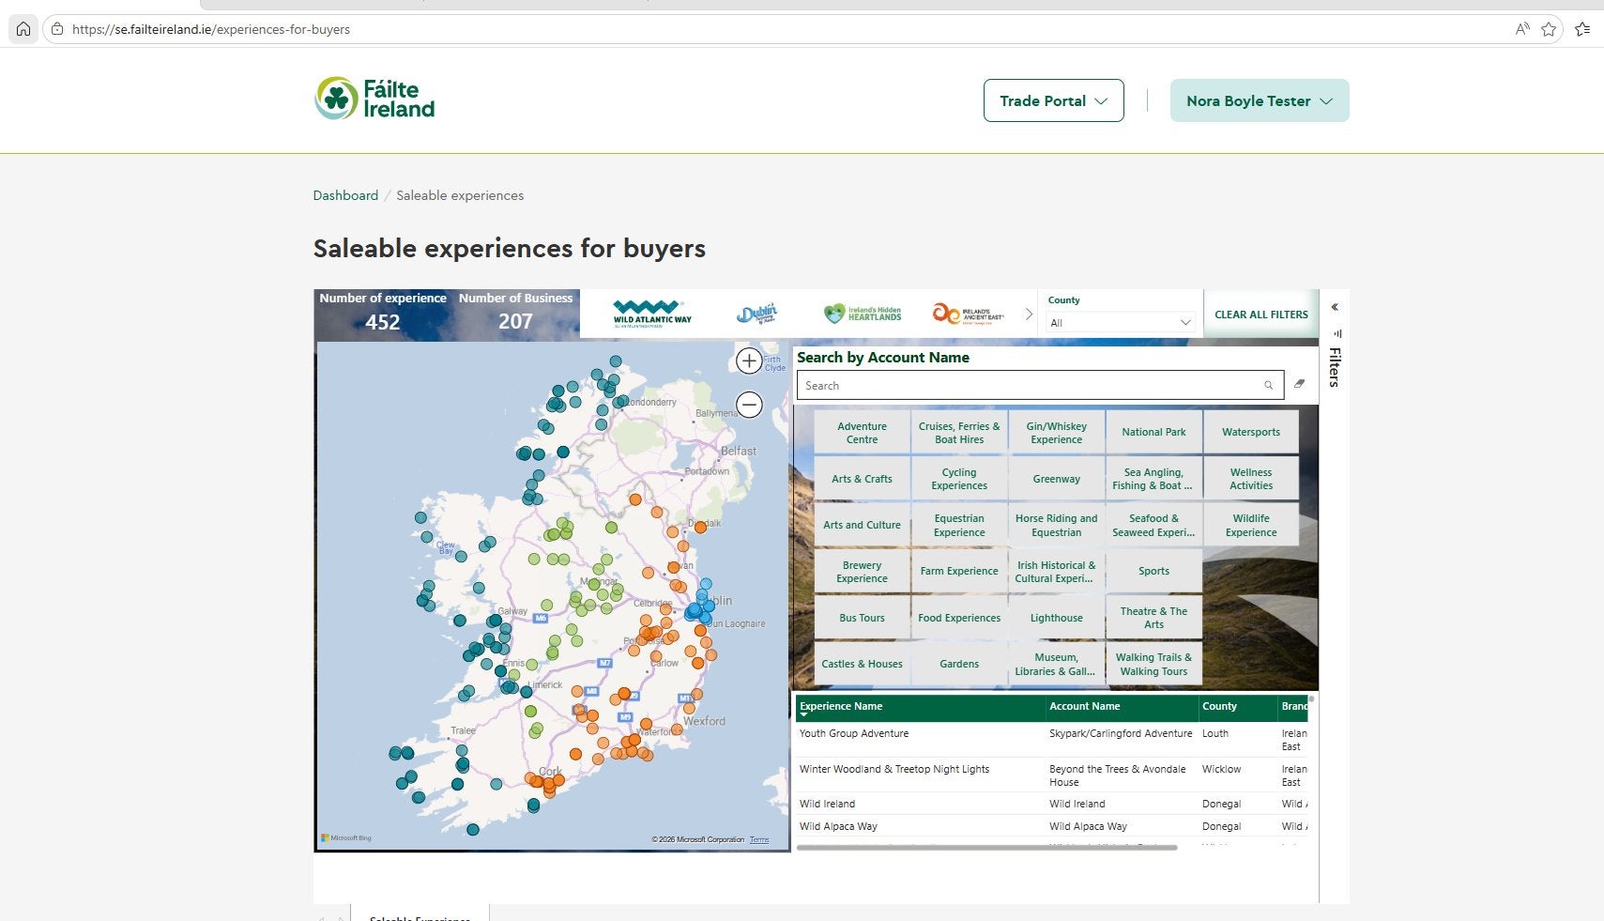The image size is (1604, 921).
Task: Toggle the Adventure Centre category filter
Action: [x=862, y=433]
